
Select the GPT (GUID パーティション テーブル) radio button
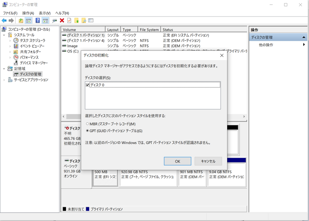[87, 131]
